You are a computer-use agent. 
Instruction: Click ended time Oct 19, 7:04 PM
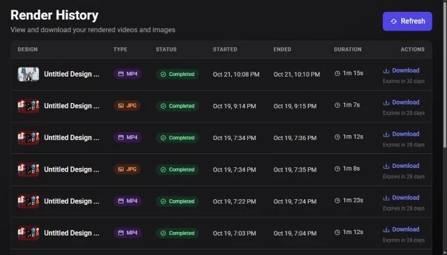[295, 233]
